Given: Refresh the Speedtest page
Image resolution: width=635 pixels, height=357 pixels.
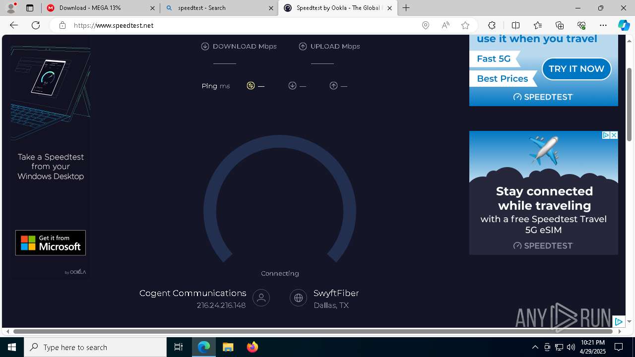Looking at the screenshot, I should coord(36,25).
